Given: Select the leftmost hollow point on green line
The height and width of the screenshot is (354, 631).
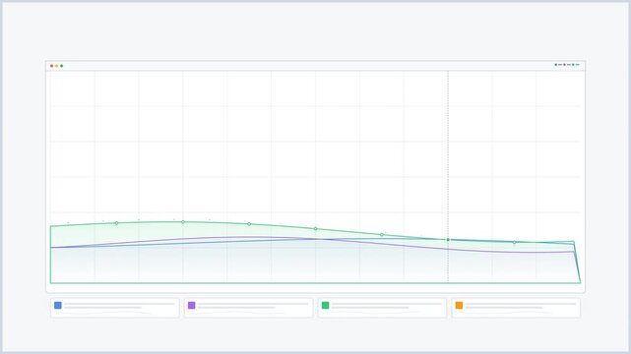Looking at the screenshot, I should (x=117, y=223).
